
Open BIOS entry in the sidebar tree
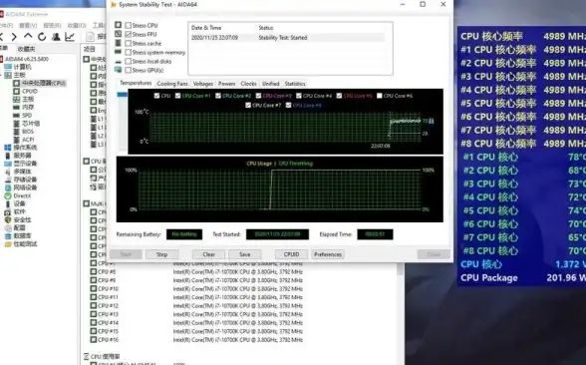pos(28,132)
